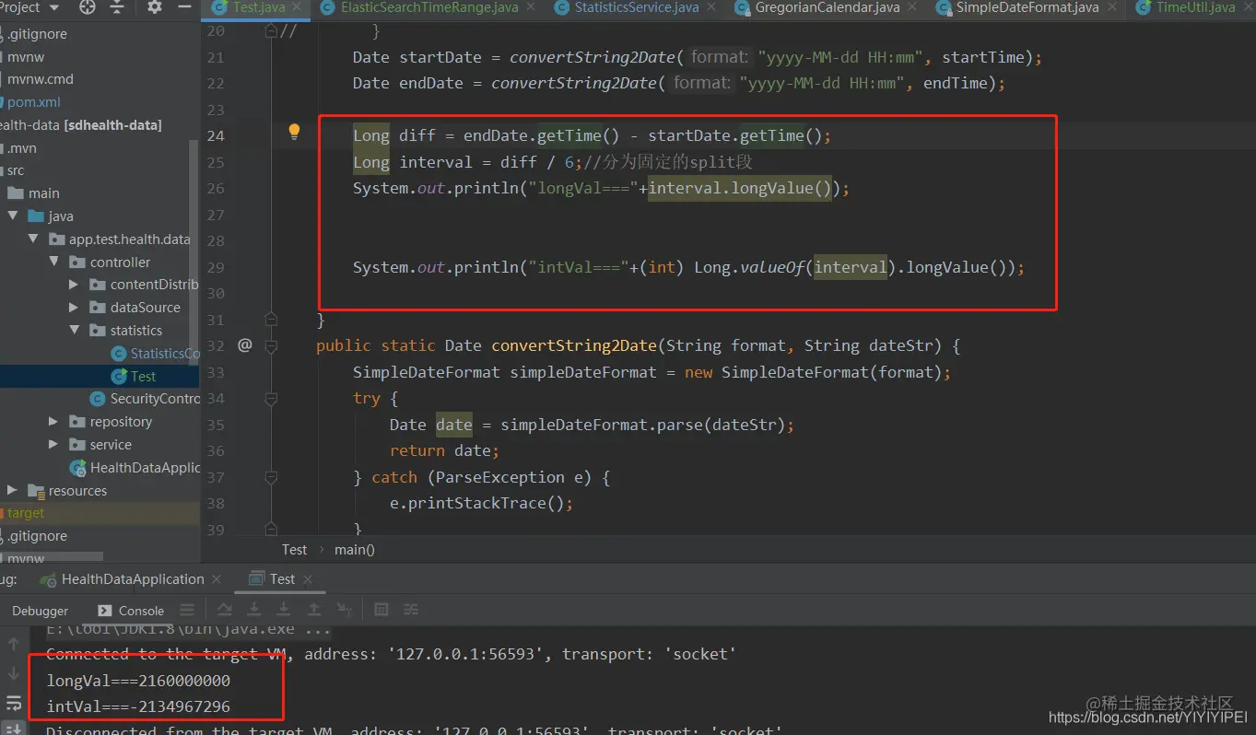Switch to the Debugger tab

click(41, 611)
